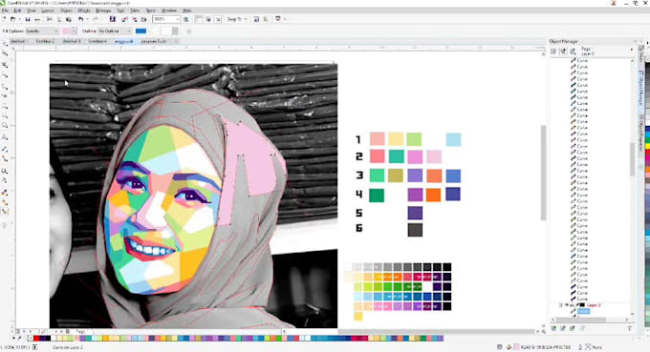Open the Object Manager flyout arrow
Viewport: 650px width, 352px height.
click(632, 50)
